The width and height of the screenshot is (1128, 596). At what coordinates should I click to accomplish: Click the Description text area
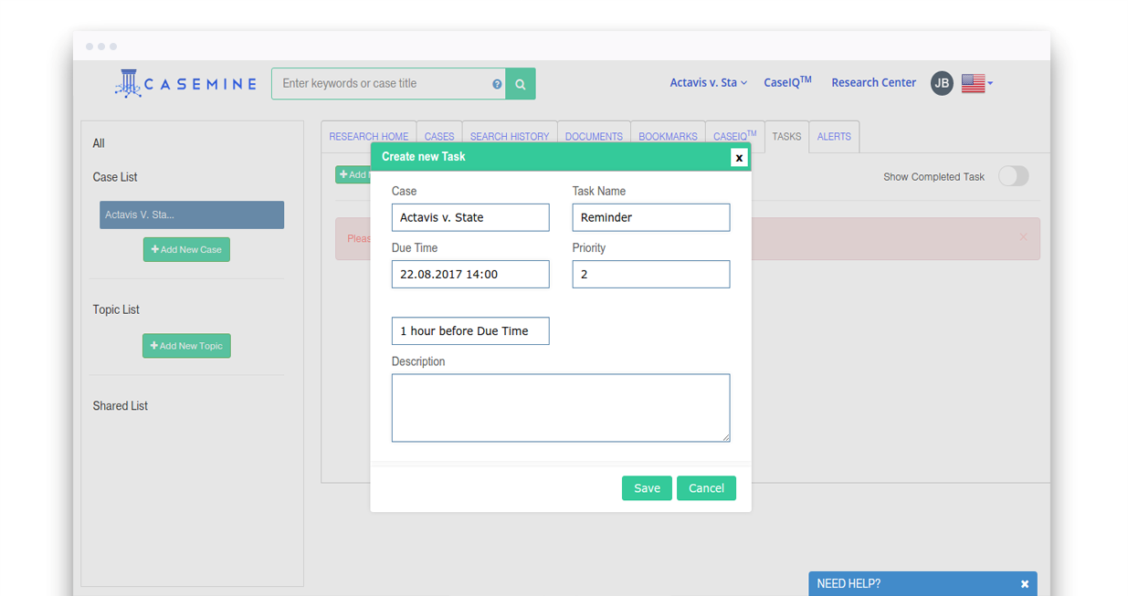click(561, 408)
